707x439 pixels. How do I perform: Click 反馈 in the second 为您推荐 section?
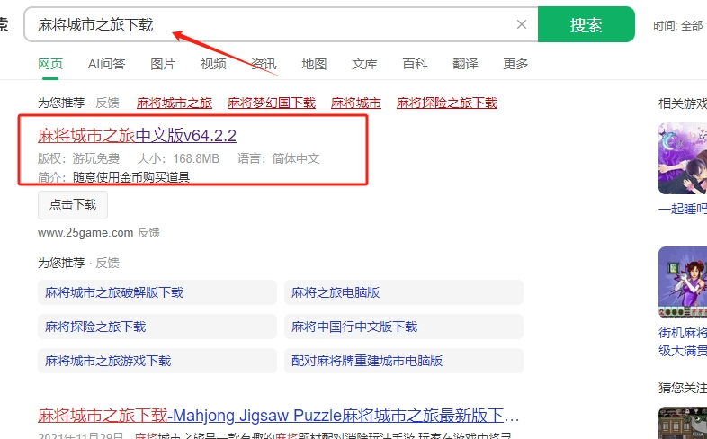107,263
